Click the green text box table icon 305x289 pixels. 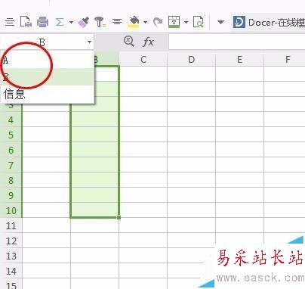[174, 22]
